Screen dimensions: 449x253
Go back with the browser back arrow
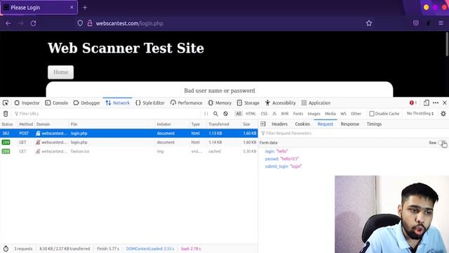[x=8, y=23]
